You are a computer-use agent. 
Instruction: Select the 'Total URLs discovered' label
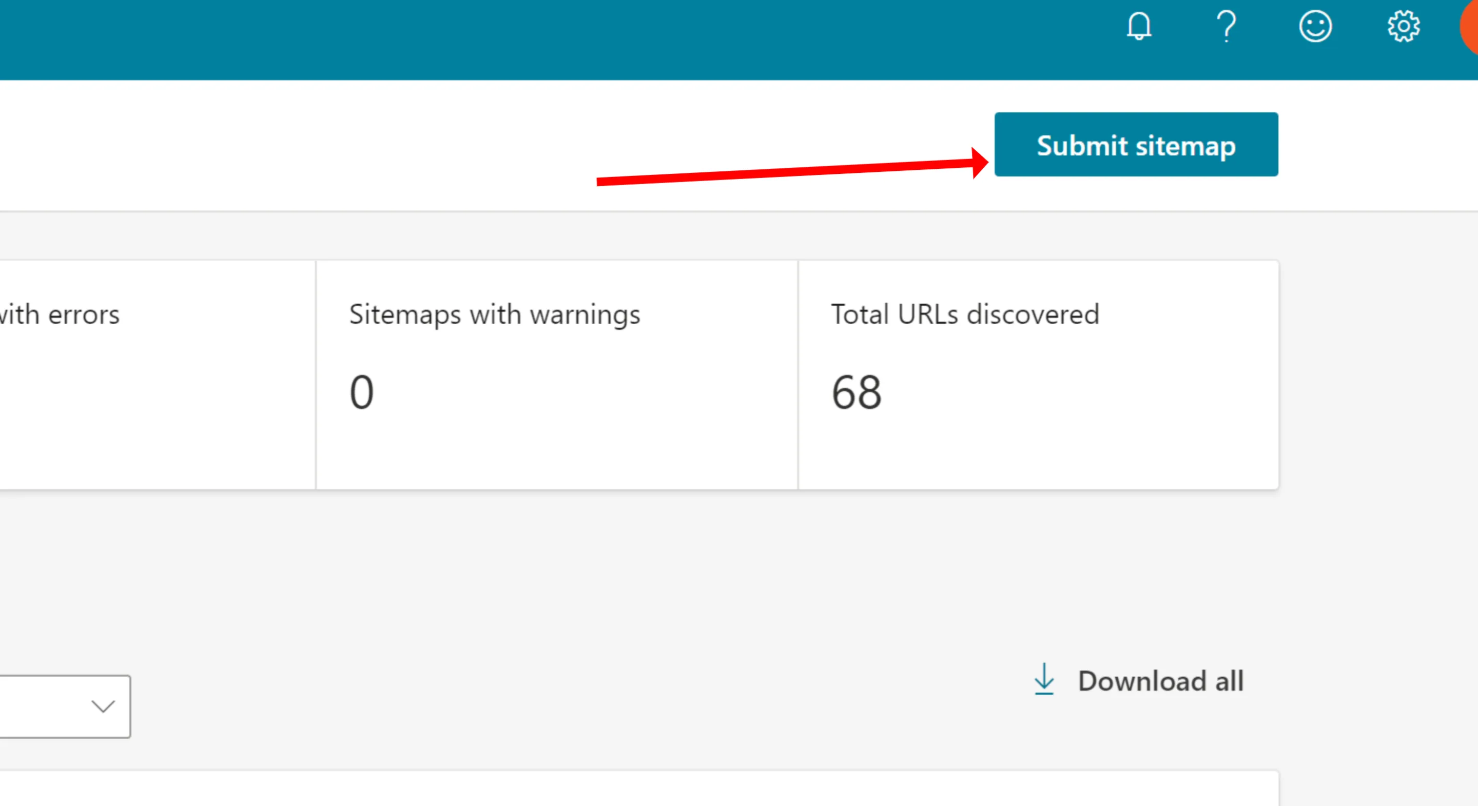pos(965,314)
